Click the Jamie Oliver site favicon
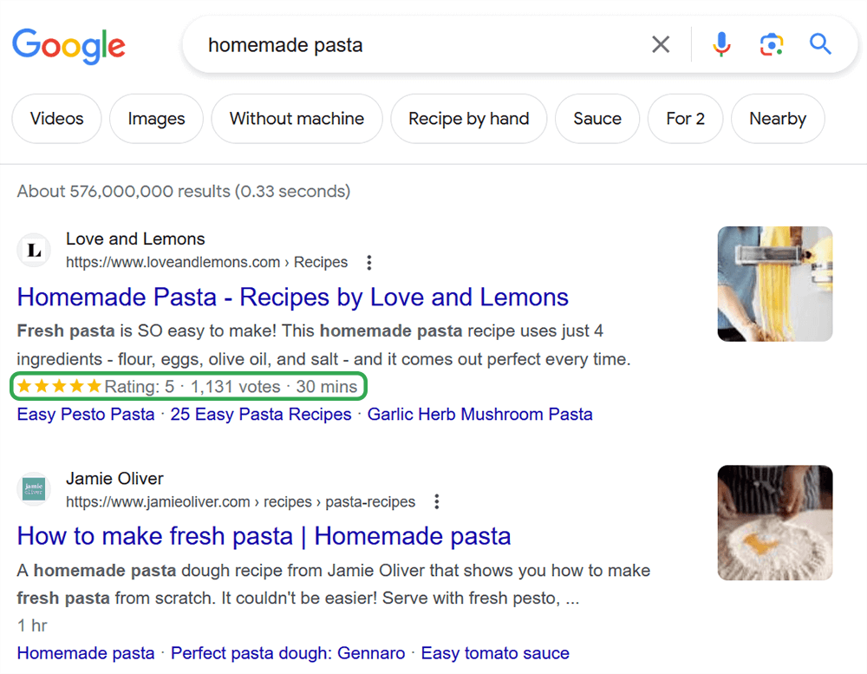 pos(33,489)
